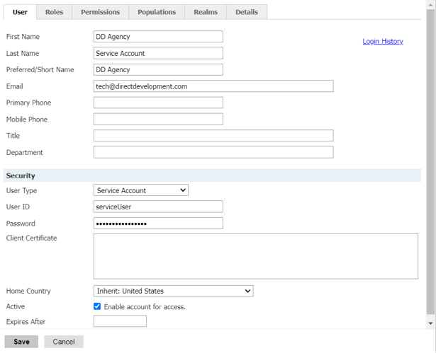The height and width of the screenshot is (353, 436).
Task: Select the Primary Phone field
Action: (158, 103)
